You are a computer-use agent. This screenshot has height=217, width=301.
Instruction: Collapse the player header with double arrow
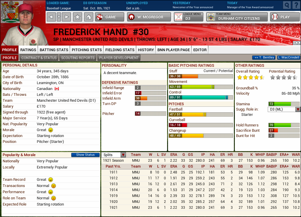[x=297, y=43]
